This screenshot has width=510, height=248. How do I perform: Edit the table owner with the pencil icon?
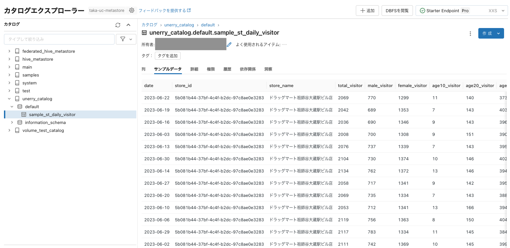[x=229, y=44]
